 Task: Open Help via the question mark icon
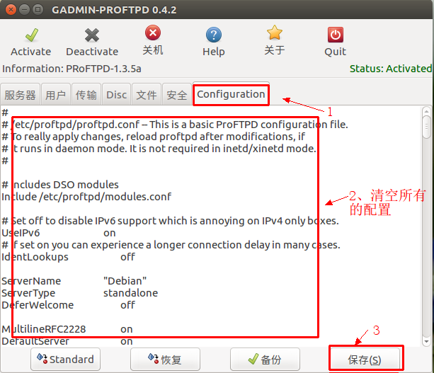pos(213,35)
